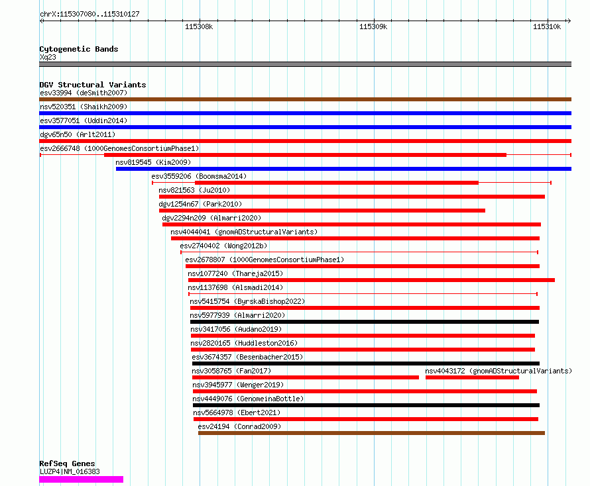Image resolution: width=590 pixels, height=486 pixels.
Task: Click the LUZP4|NM_016383 gene label
Action: [70, 471]
